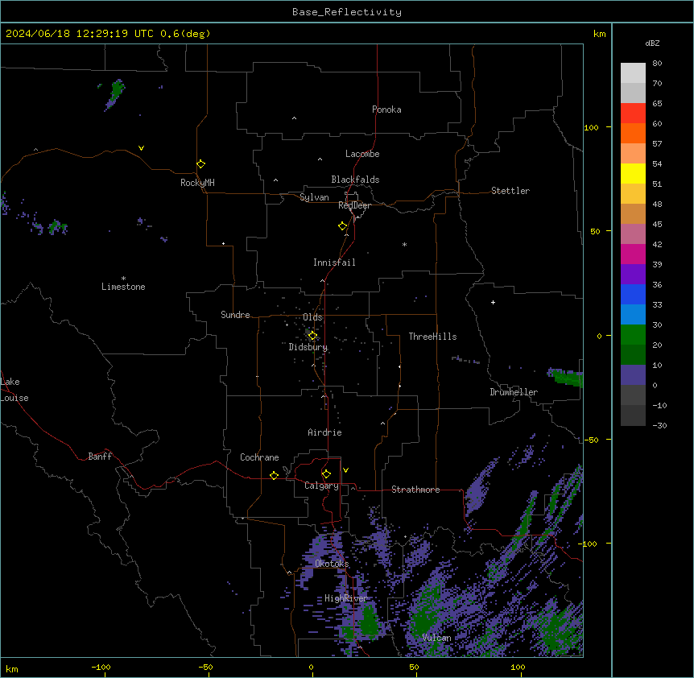Click the Ponoka label
The height and width of the screenshot is (678, 694).
click(386, 110)
